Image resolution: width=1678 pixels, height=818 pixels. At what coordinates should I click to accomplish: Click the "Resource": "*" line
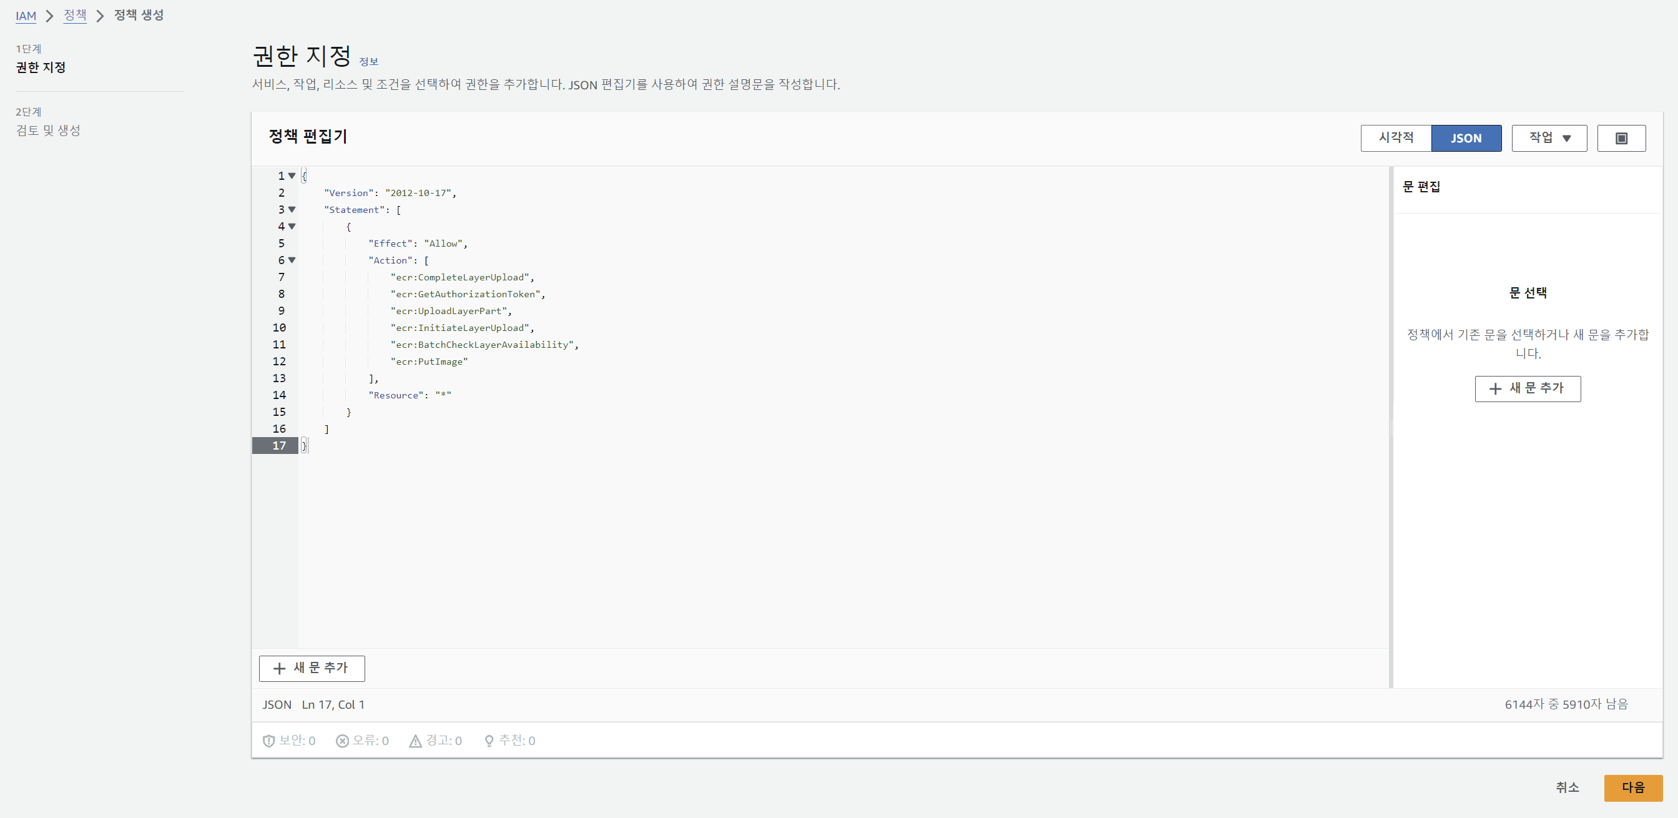pyautogui.click(x=410, y=395)
